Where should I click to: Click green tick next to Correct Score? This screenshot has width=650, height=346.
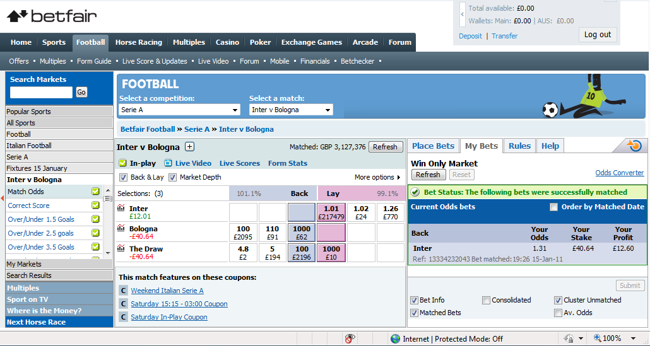coord(96,205)
